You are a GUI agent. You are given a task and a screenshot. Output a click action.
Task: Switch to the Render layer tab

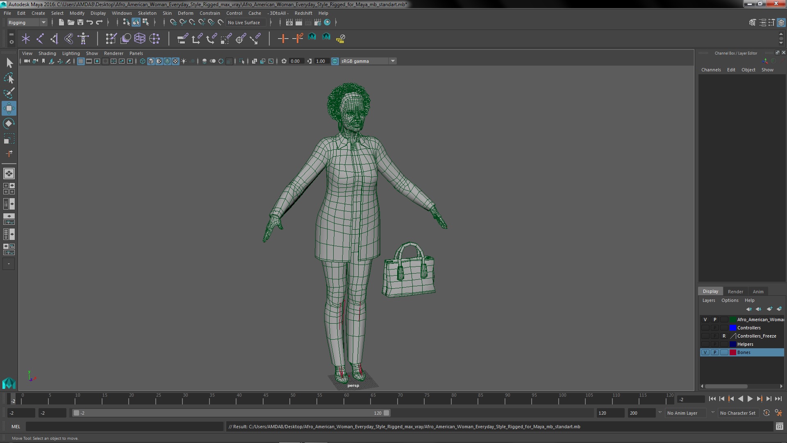pos(735,291)
